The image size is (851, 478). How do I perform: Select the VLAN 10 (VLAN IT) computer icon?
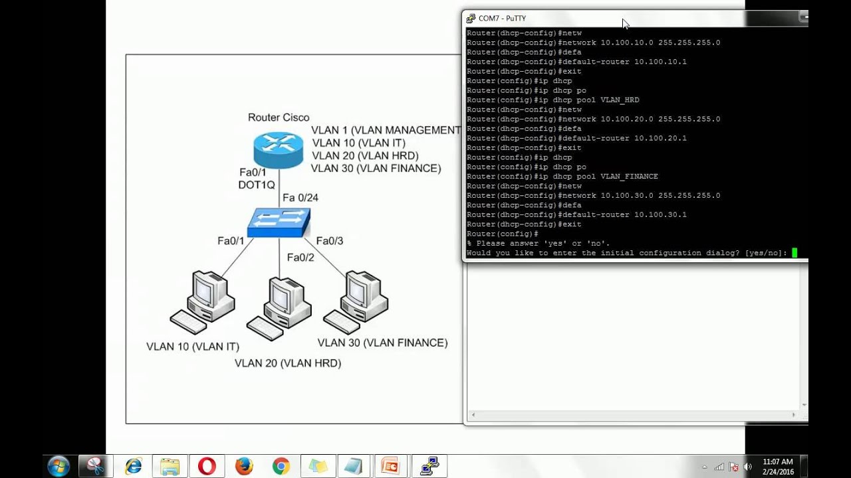202,302
